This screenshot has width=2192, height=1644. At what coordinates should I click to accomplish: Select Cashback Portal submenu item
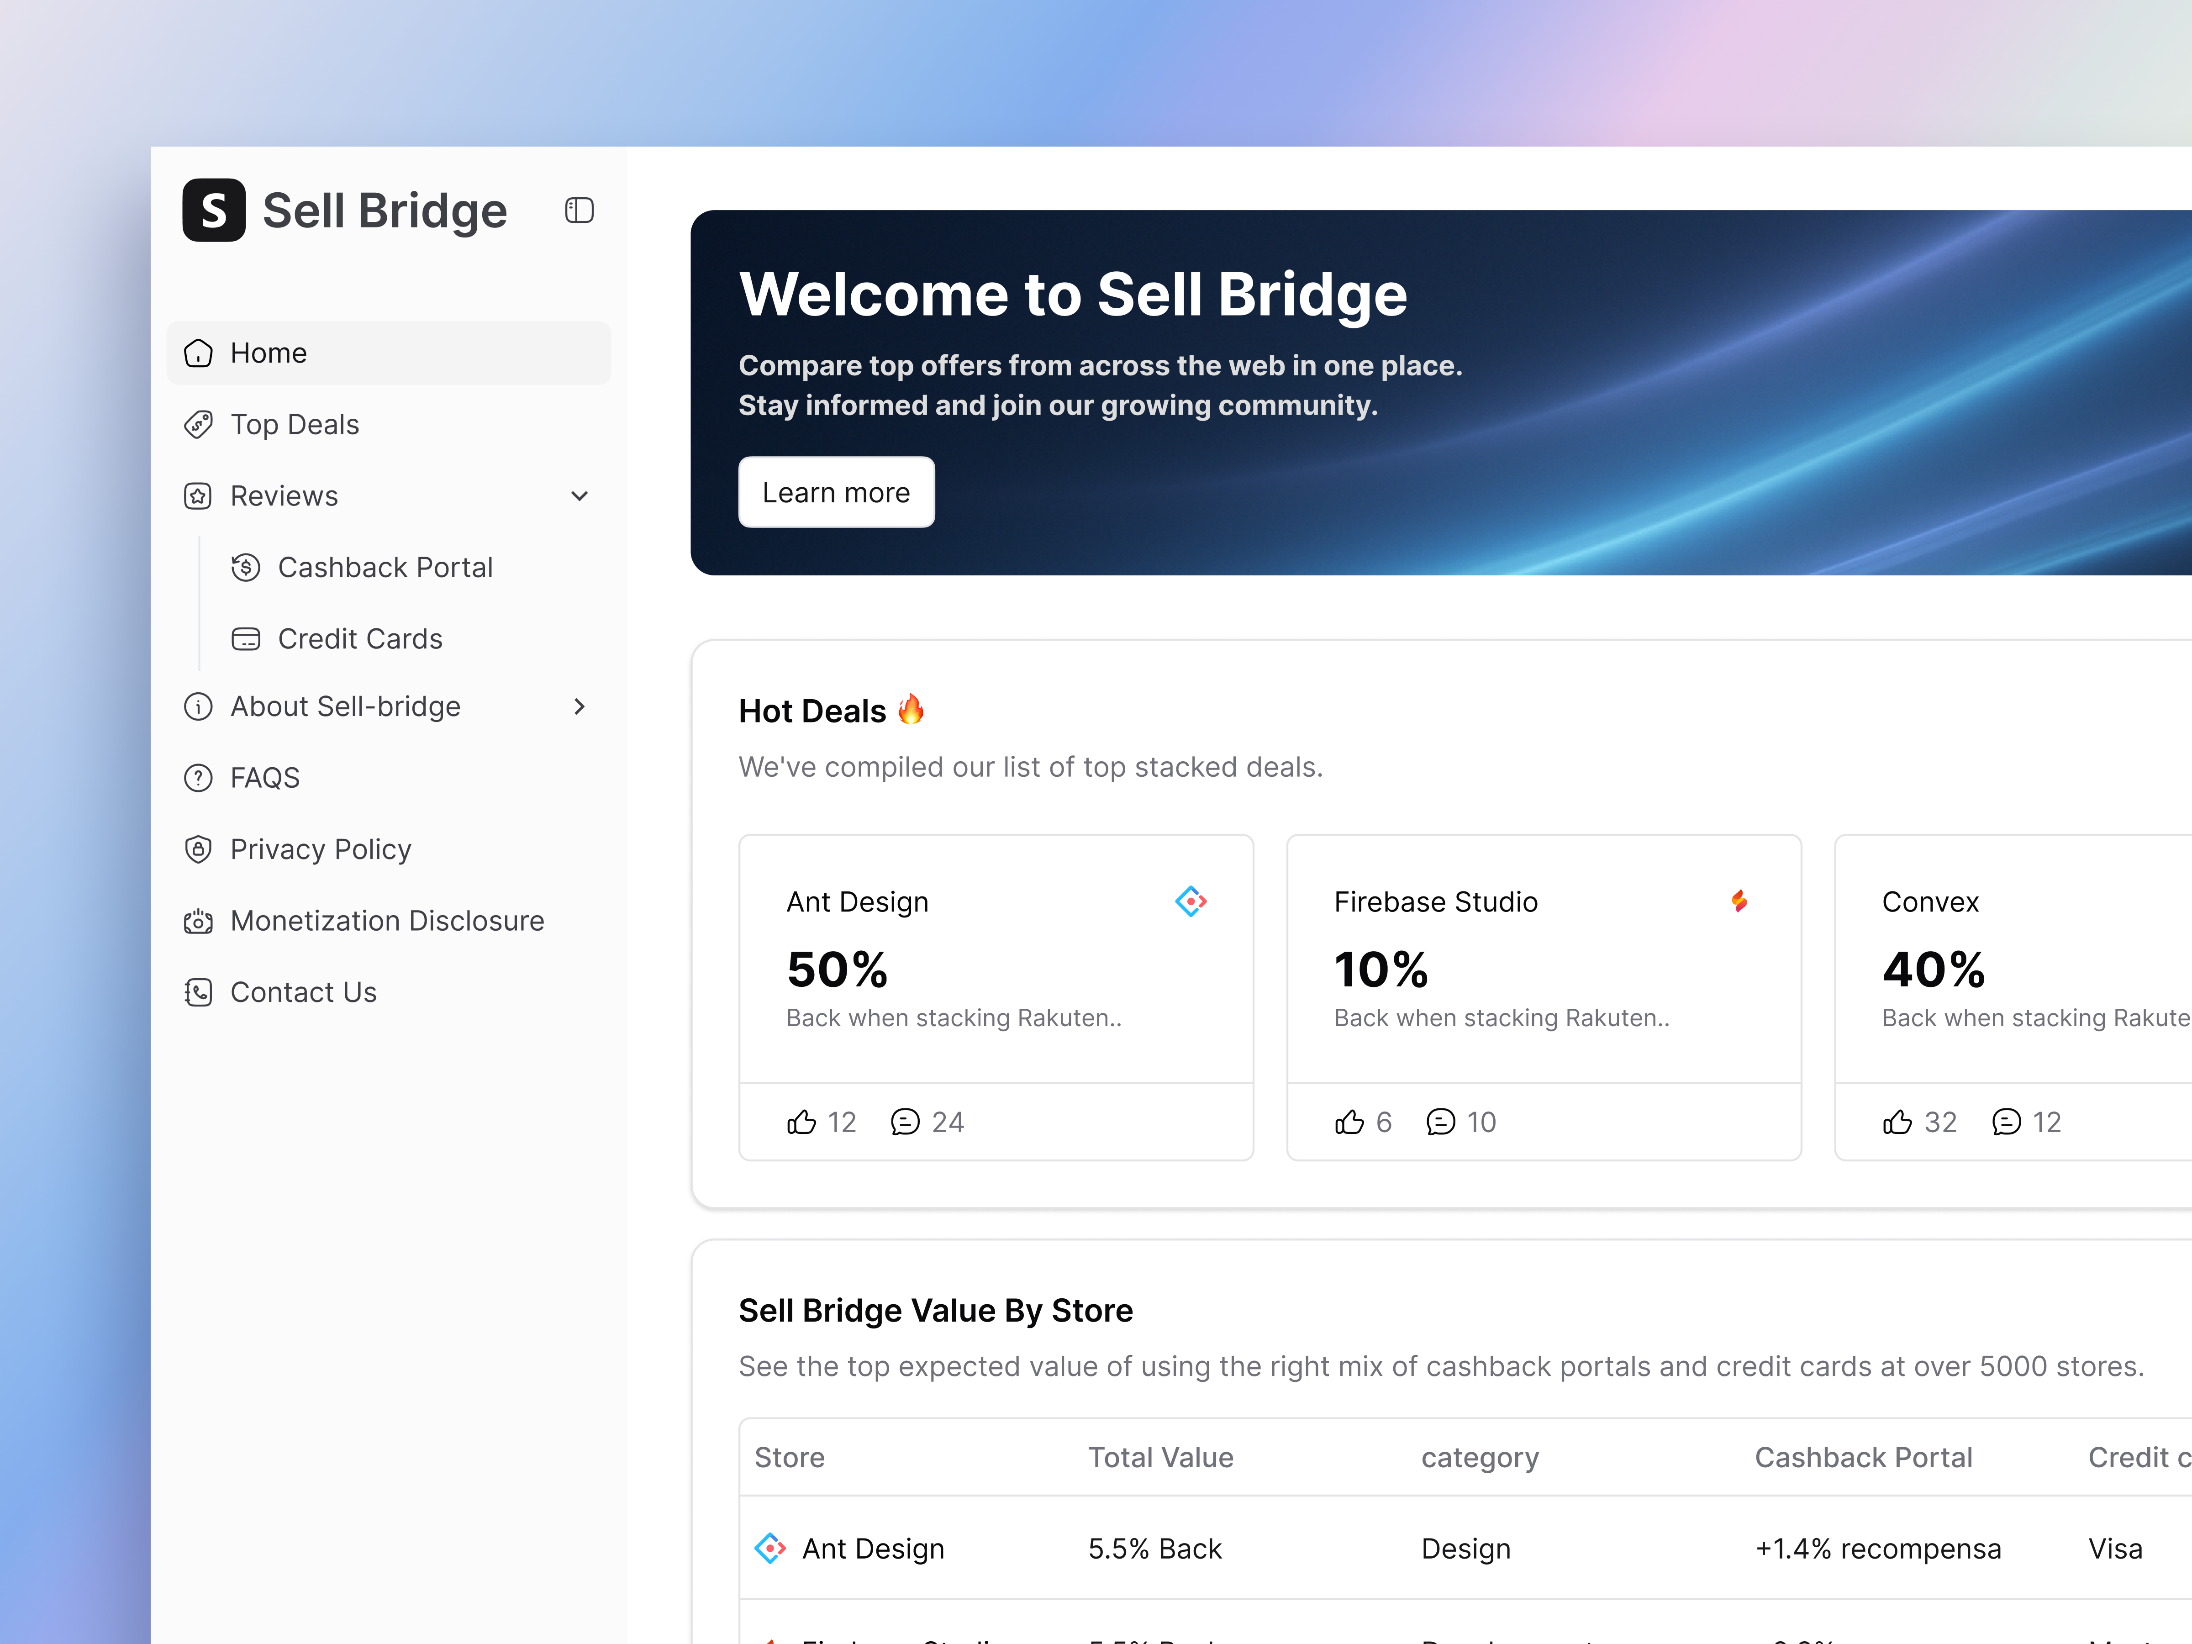412,567
